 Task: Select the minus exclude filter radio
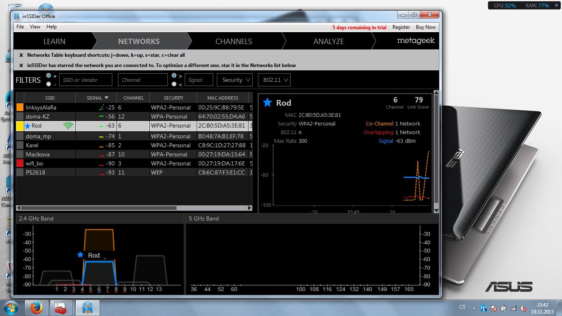(49, 84)
